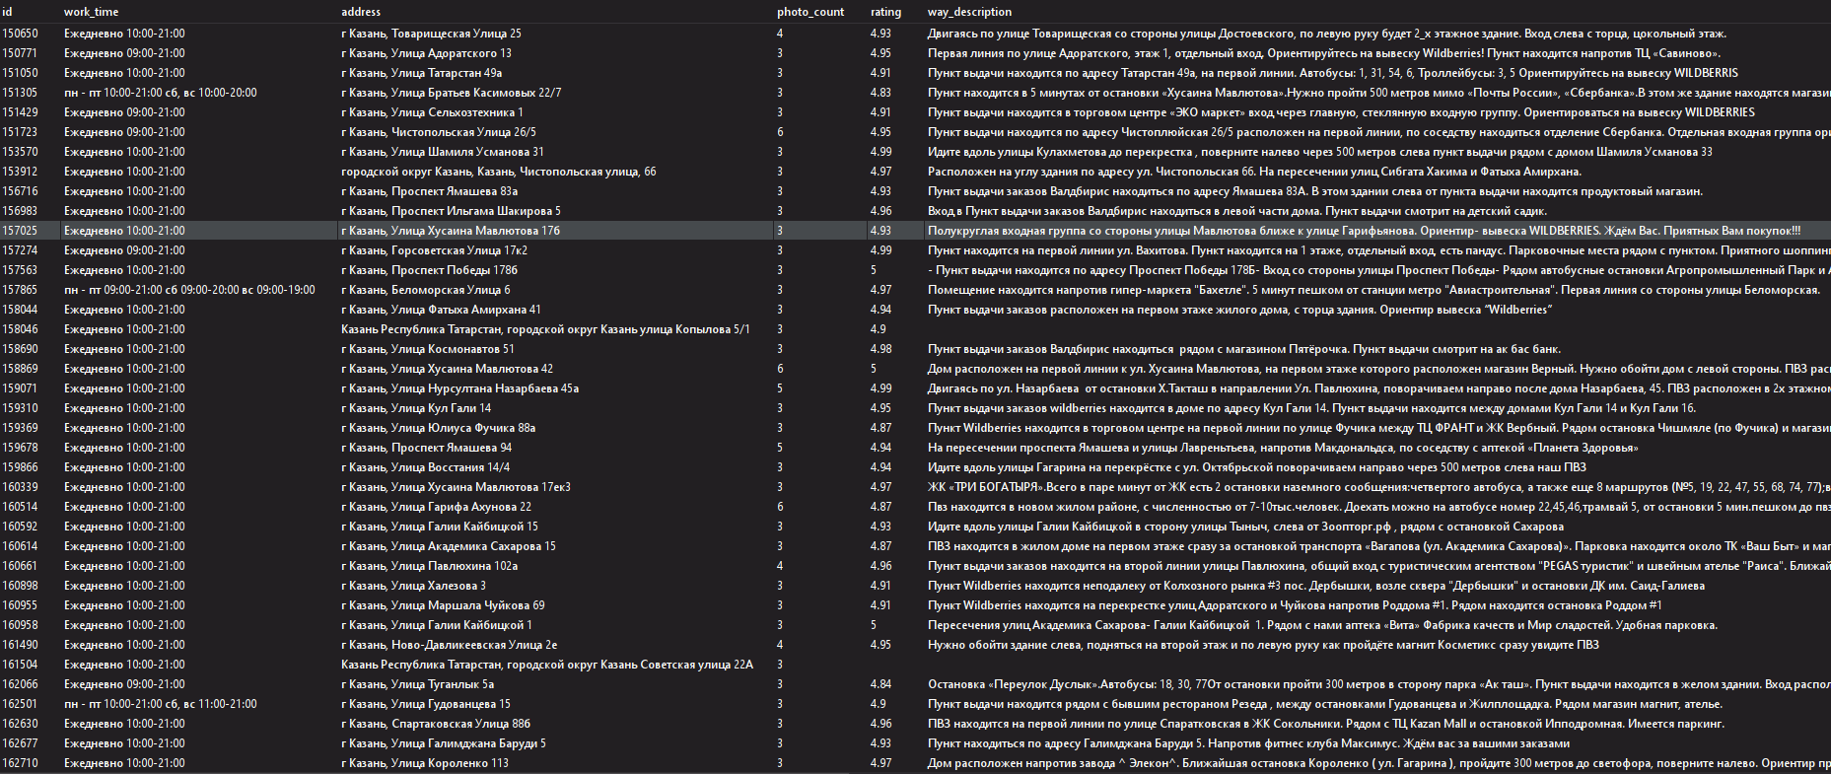The image size is (1831, 774).
Task: Select address 'Улица Галимджана Баруди 5'
Action: point(468,743)
